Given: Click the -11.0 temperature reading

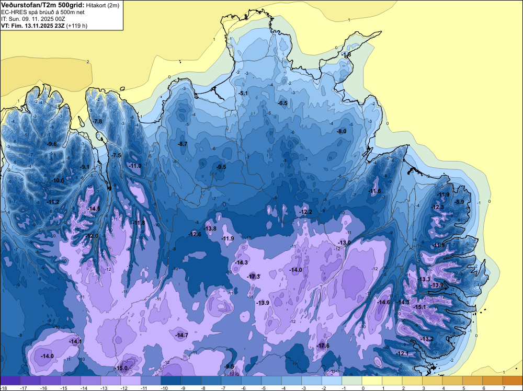Looking at the screenshot, I should 135,166.
